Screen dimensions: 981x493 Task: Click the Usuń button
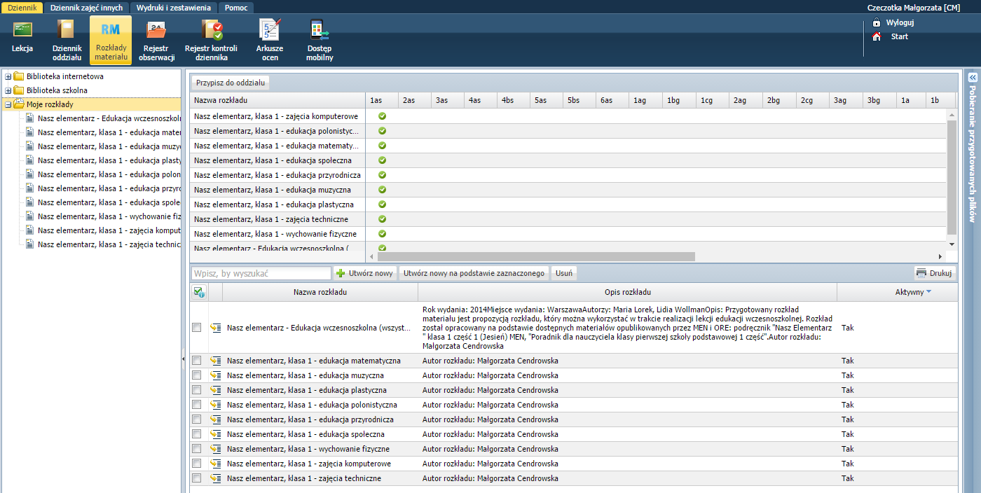[x=564, y=273]
